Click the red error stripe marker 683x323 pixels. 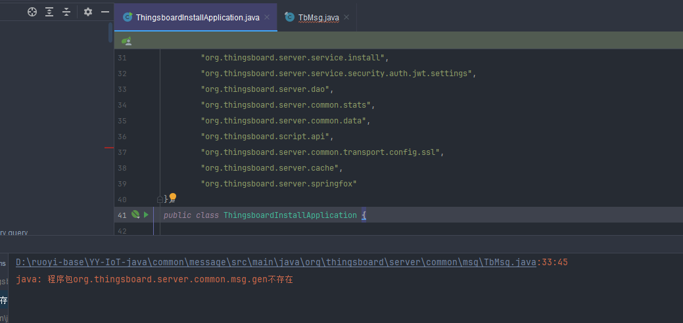tap(109, 148)
